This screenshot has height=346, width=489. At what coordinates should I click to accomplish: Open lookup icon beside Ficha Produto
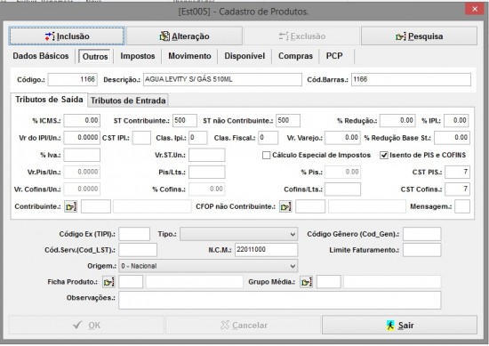tap(108, 282)
